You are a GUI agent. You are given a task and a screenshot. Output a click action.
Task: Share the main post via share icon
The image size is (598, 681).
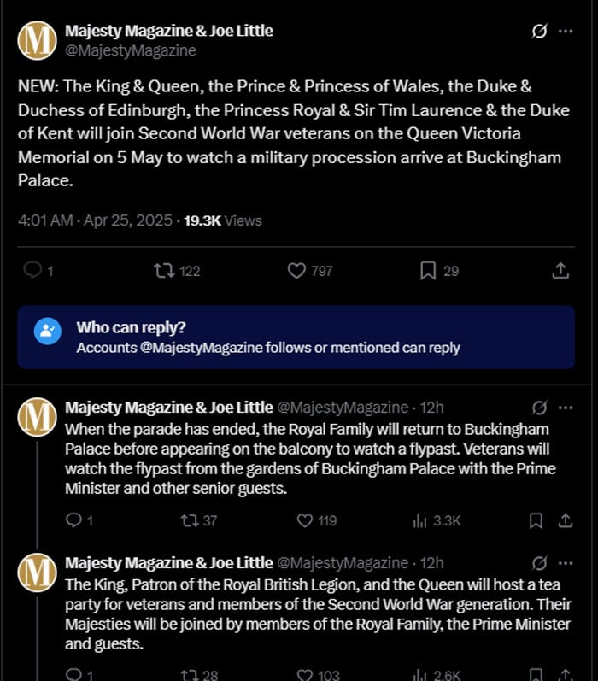(560, 271)
